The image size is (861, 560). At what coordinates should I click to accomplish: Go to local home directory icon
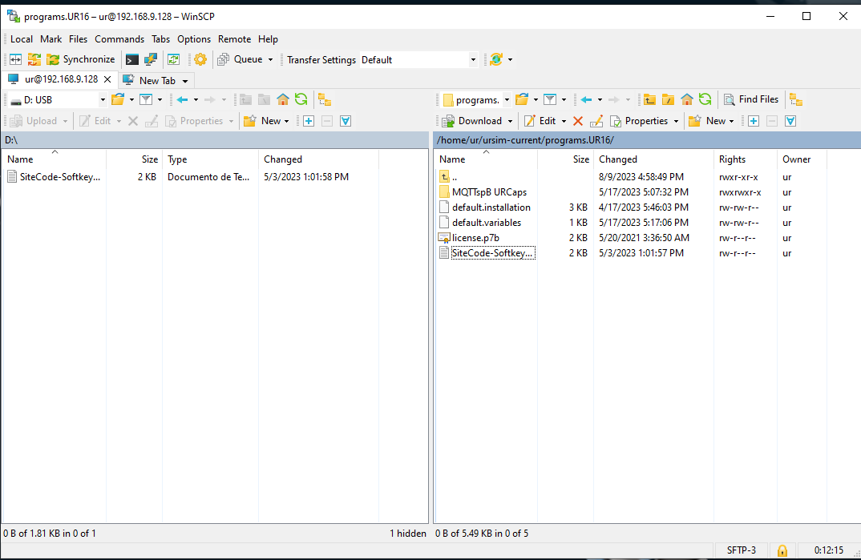pyautogui.click(x=282, y=99)
